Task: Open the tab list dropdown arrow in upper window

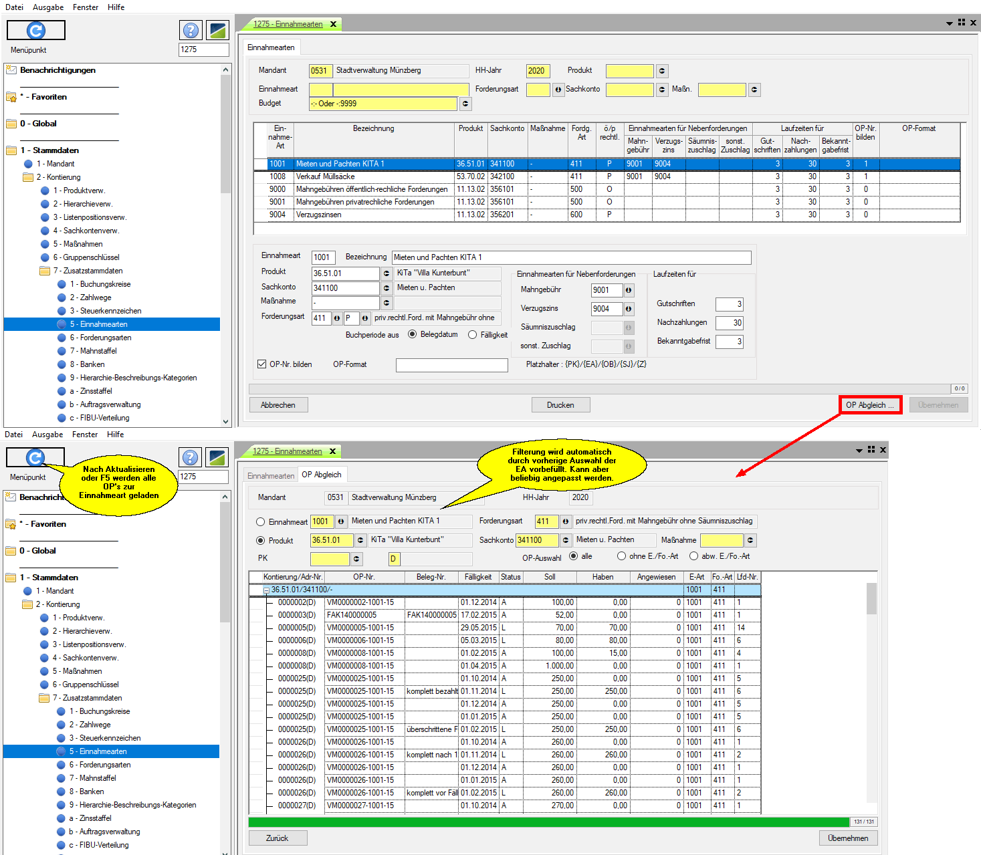Action: (x=949, y=23)
